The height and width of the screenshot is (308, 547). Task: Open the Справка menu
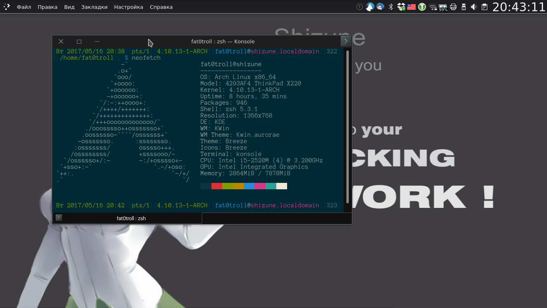click(x=161, y=7)
